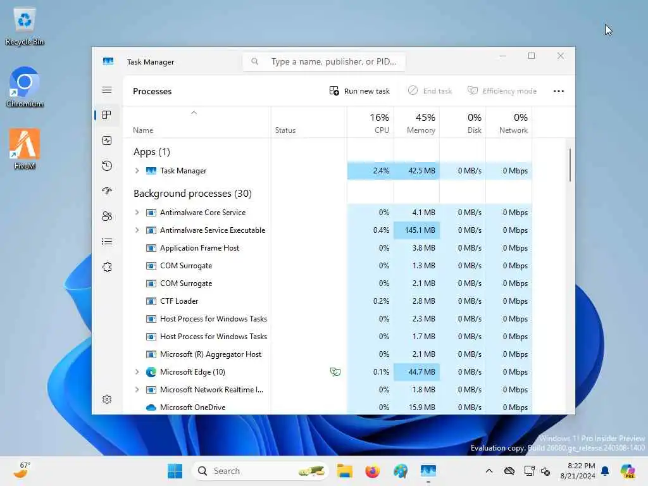Click the Microsoft Edge process icon
Viewport: 648px width, 486px height.
pos(151,372)
